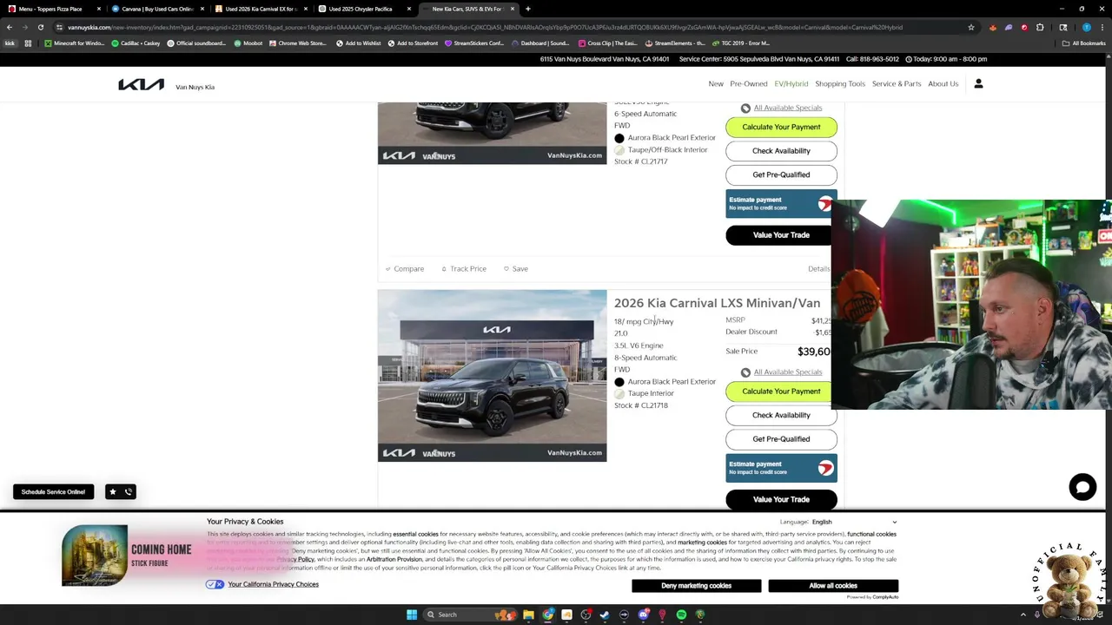Click the star icon beside Schedule Service
Image resolution: width=1112 pixels, height=625 pixels.
112,492
